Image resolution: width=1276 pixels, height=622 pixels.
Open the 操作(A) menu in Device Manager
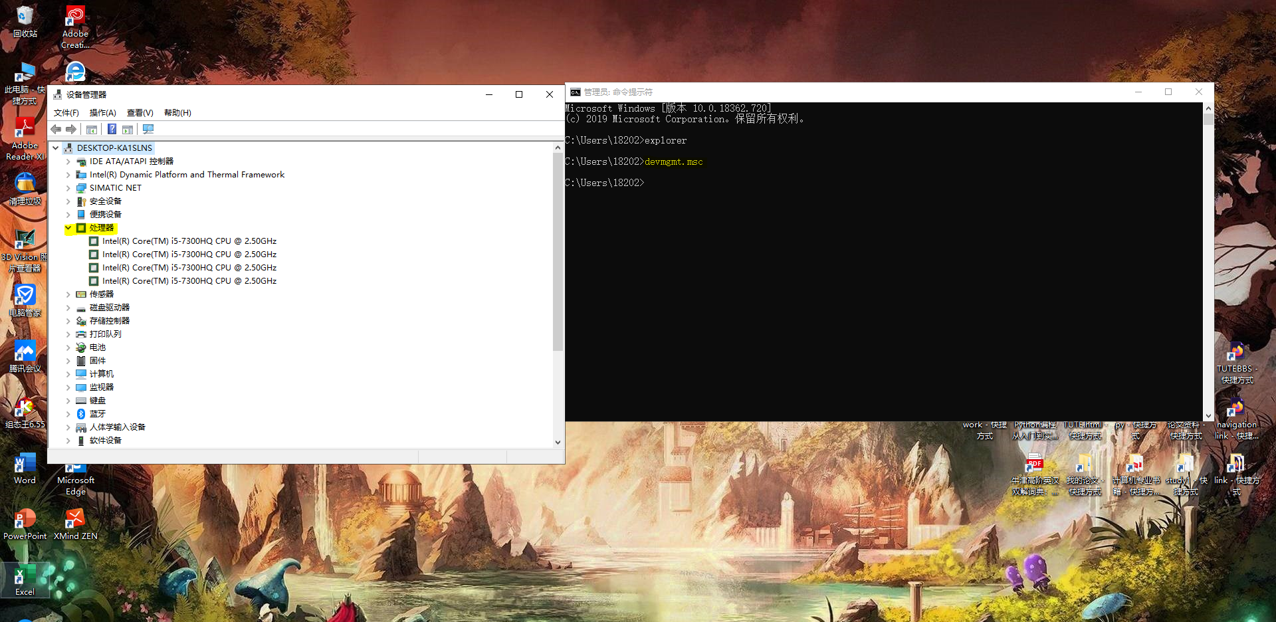coord(103,113)
